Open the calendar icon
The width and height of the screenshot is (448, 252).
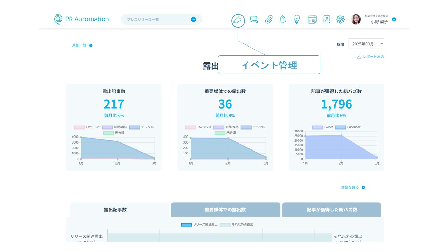312,20
